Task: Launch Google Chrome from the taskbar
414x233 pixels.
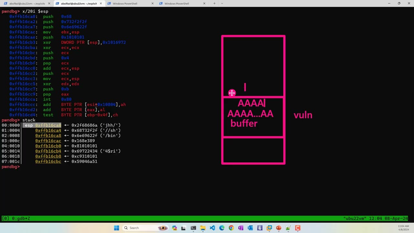Action: tap(231, 228)
